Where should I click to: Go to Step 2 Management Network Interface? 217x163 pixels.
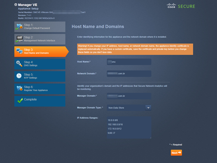(40, 39)
